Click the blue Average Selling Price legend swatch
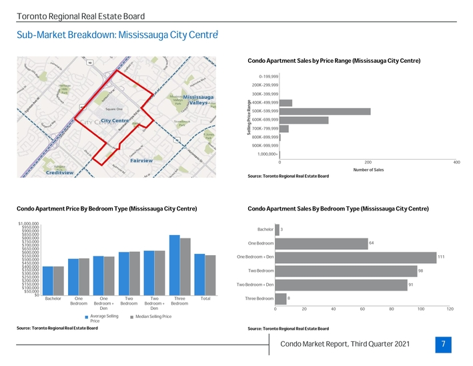Image resolution: width=473 pixels, height=366 pixels. pos(86,317)
